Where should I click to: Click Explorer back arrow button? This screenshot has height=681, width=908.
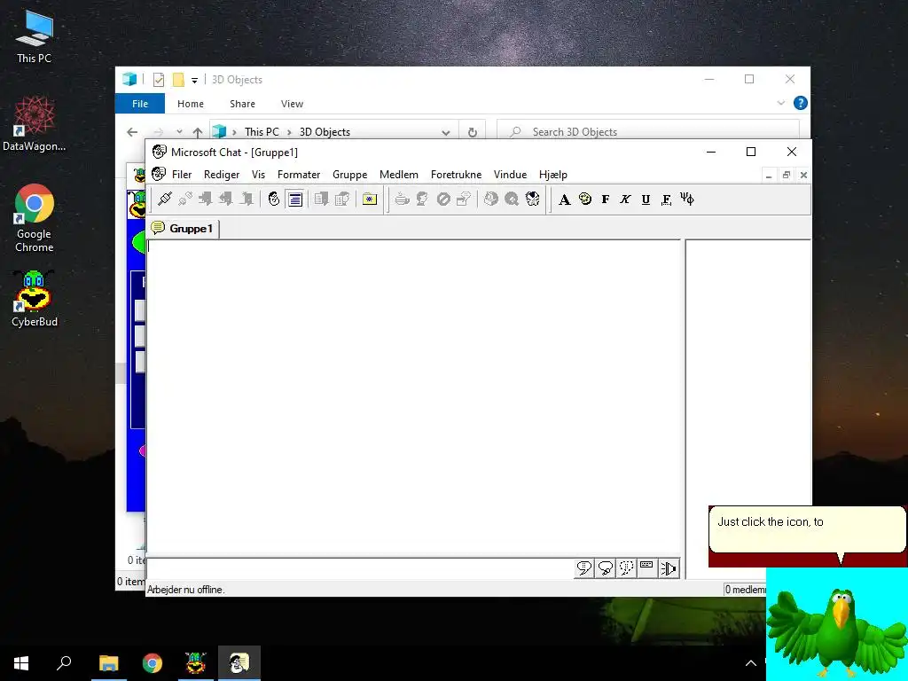[x=132, y=132]
